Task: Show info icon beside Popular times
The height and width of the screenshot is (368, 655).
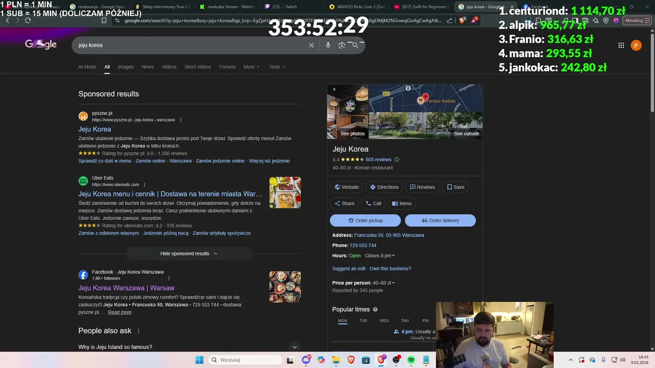Action: 375,310
